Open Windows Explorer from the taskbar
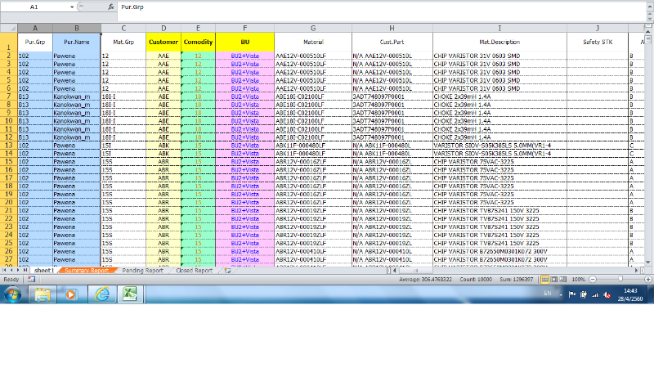The height and width of the screenshot is (368, 654). point(43,294)
